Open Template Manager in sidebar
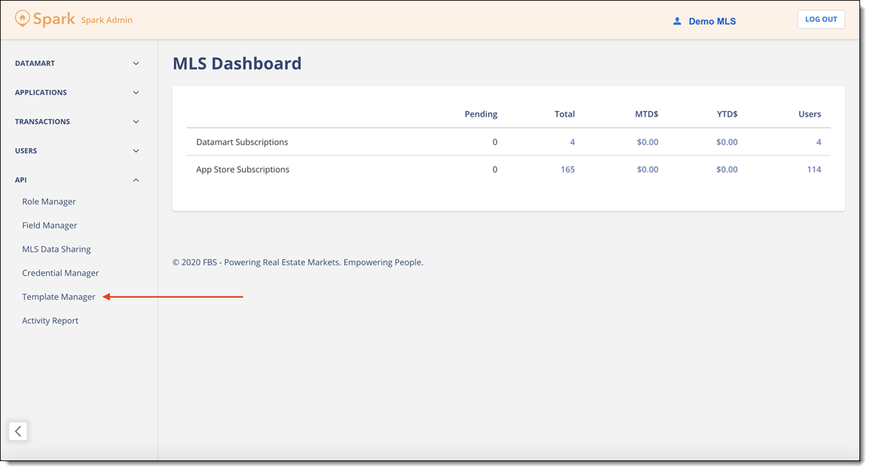The height and width of the screenshot is (471, 870). [x=59, y=297]
